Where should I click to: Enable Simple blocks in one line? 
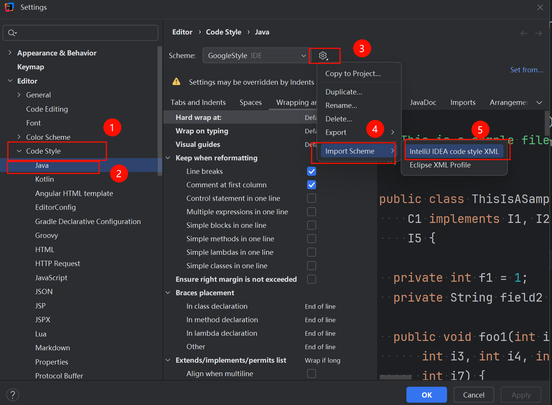(x=312, y=225)
